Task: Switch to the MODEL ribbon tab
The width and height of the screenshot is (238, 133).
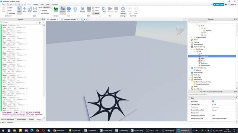Action: click(36, 4)
